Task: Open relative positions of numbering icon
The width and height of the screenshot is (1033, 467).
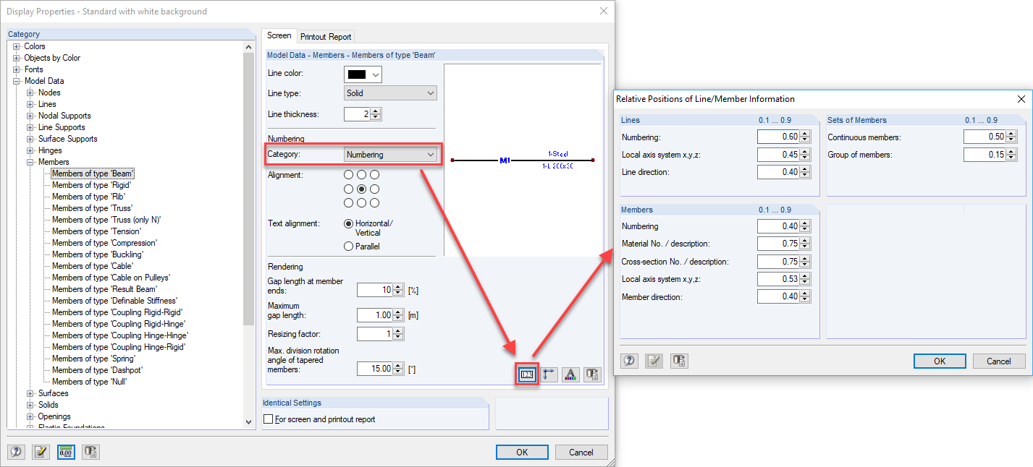Action: (528, 374)
